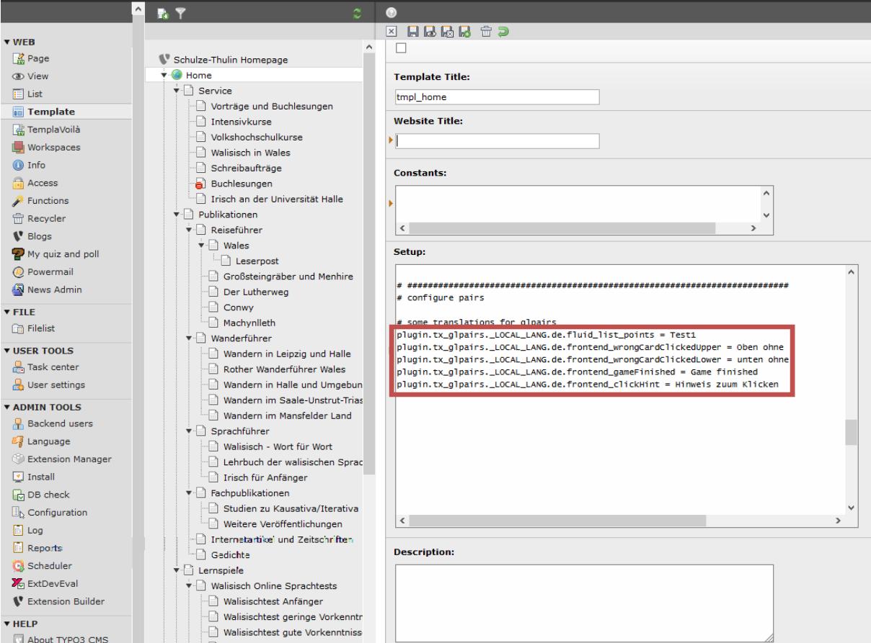Collapse the USER TOOLS group

point(6,350)
